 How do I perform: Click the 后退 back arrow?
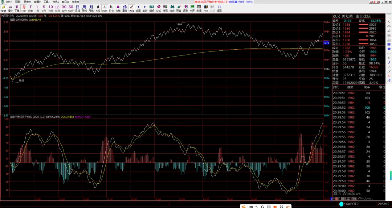(x=138, y=8)
